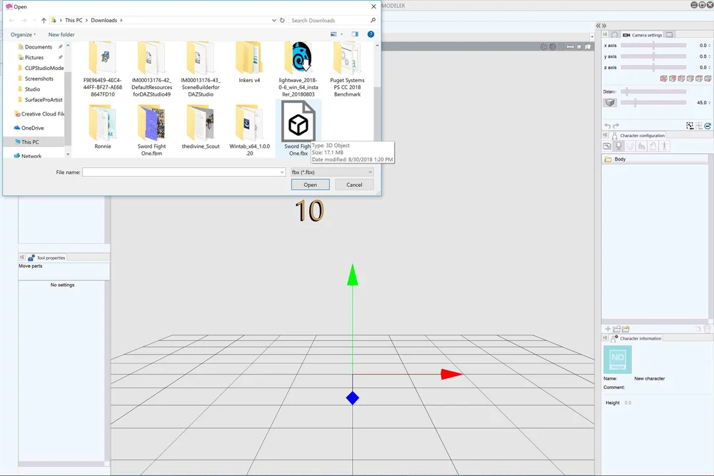Image resolution: width=714 pixels, height=476 pixels.
Task: Click This PC in the address breadcrumb
Action: click(74, 21)
